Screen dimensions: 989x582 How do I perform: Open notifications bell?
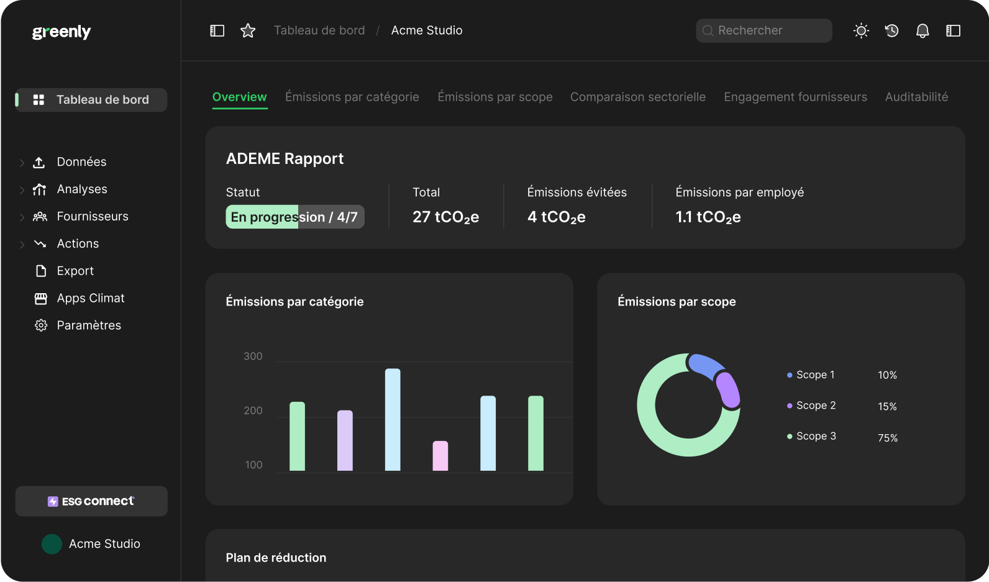[923, 30]
